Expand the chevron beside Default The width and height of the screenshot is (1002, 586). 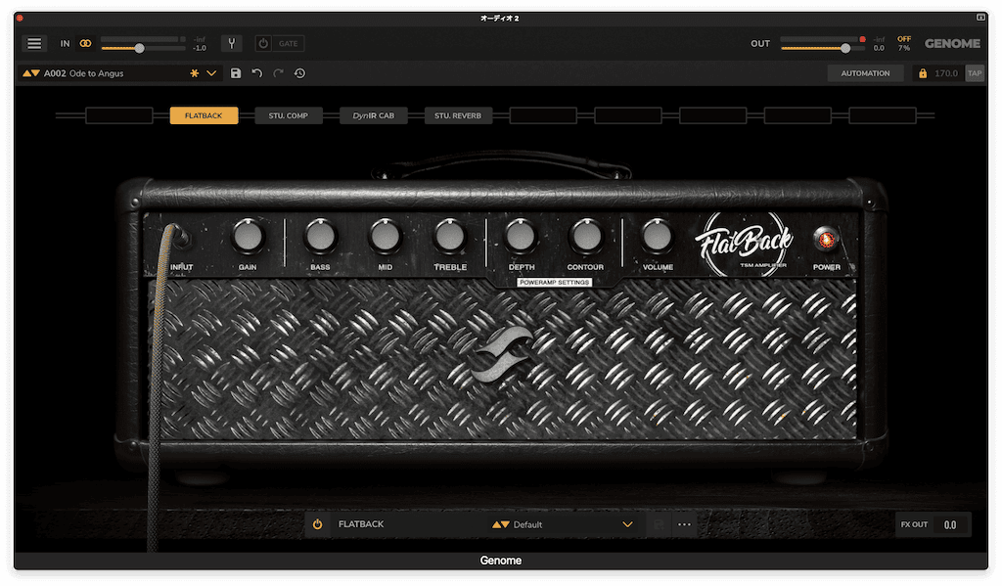[x=627, y=524]
